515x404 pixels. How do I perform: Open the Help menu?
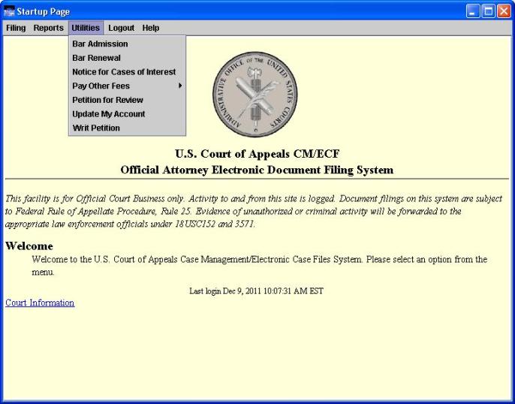151,28
